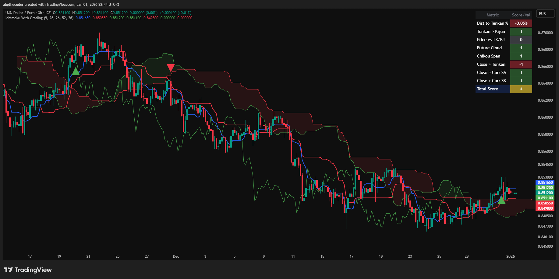Click the '23' date on time axis

click(x=410, y=256)
